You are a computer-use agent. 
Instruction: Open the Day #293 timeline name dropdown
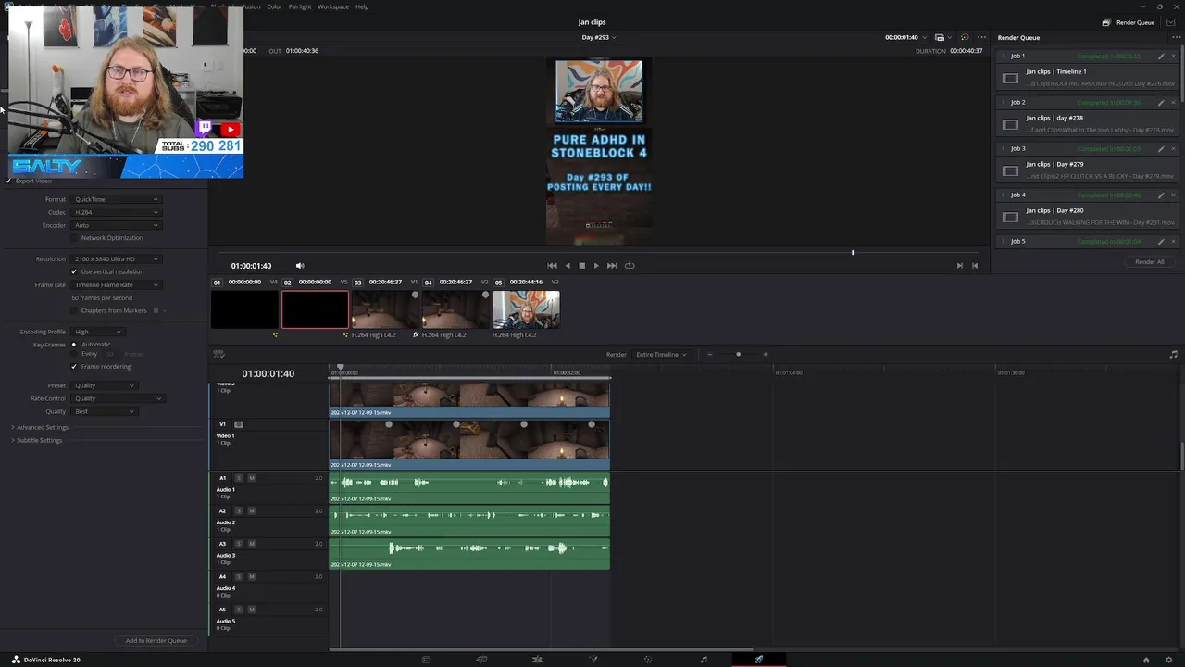598,37
